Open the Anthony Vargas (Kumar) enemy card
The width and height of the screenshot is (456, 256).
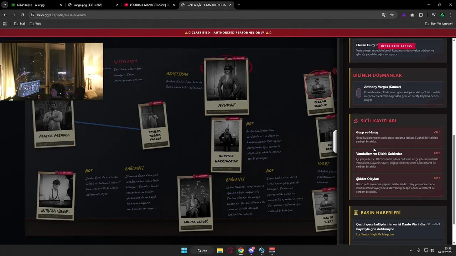pos(398,93)
